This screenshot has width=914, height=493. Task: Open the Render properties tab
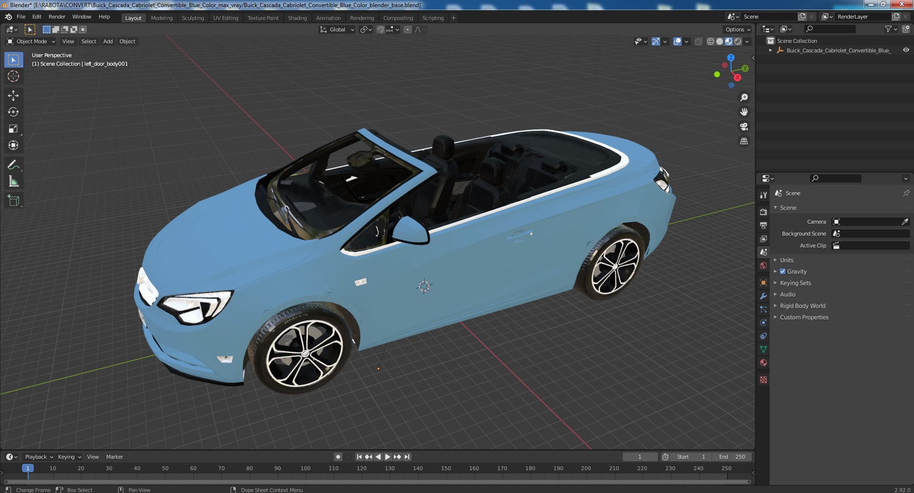tap(763, 212)
